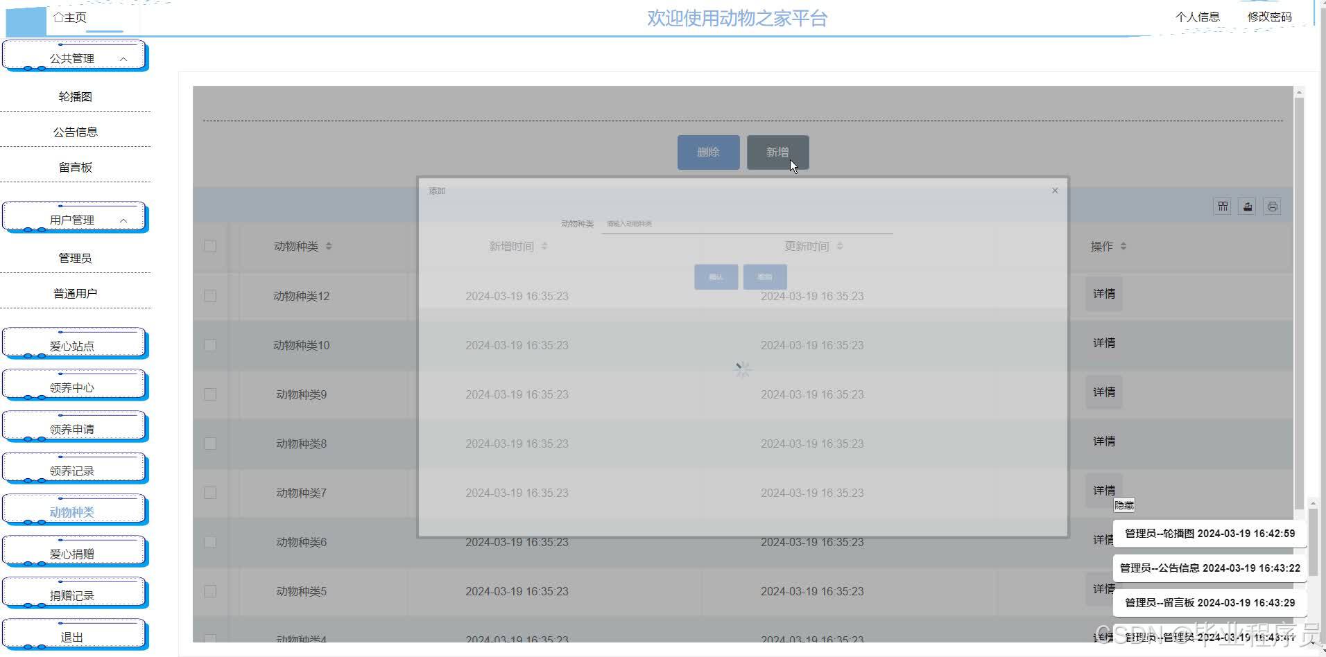Viewport: 1326px width, 657px height.
Task: Open 留言板 in the sidebar
Action: [x=75, y=167]
